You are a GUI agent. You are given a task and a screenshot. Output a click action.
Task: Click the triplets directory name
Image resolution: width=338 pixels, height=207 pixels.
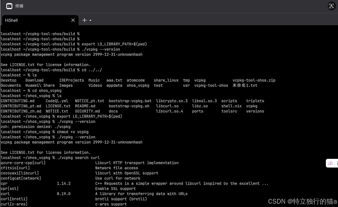point(255,101)
